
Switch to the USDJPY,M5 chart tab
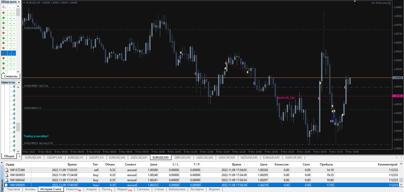coord(54,158)
